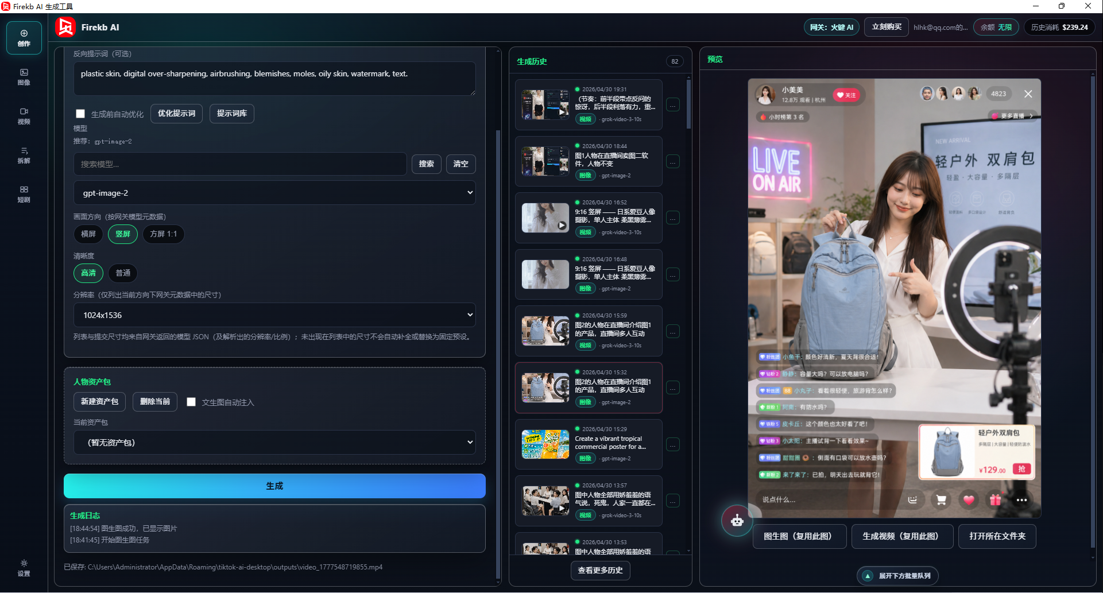Screen dimensions: 1103x593
Task: Enable the 生成前自动优化 checkbox
Action: tap(80, 114)
